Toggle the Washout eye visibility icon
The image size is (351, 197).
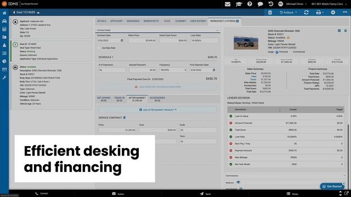[238, 182]
